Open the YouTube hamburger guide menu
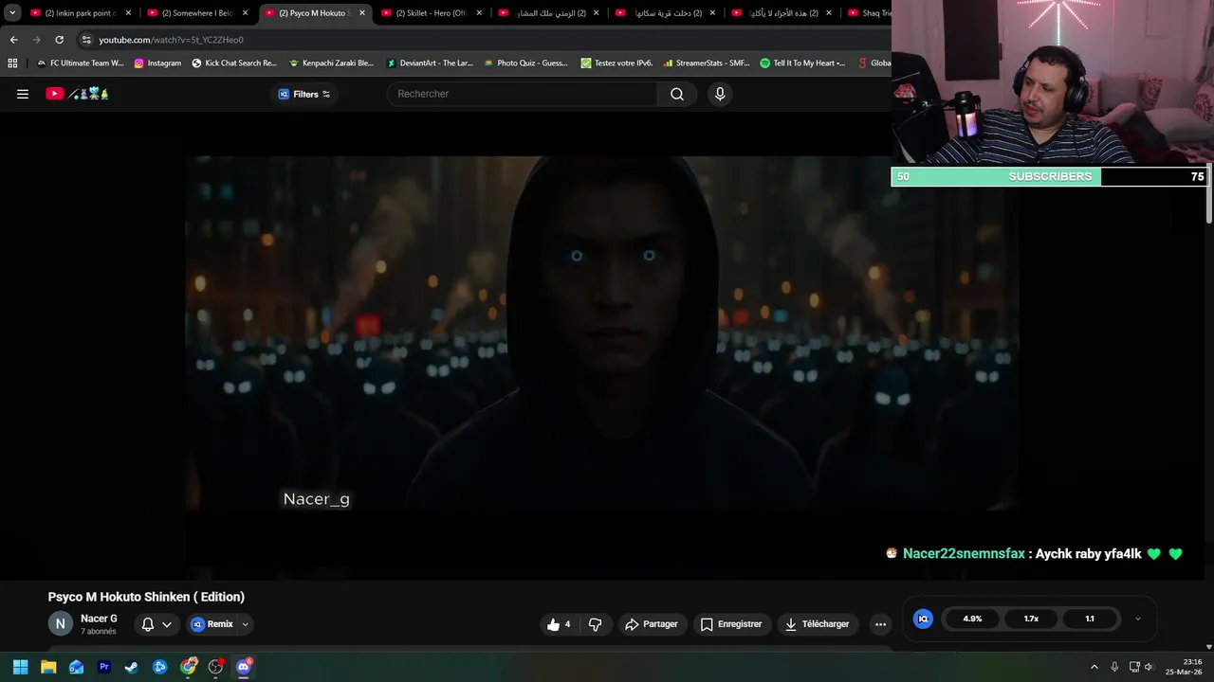Image resolution: width=1214 pixels, height=682 pixels. (x=23, y=94)
